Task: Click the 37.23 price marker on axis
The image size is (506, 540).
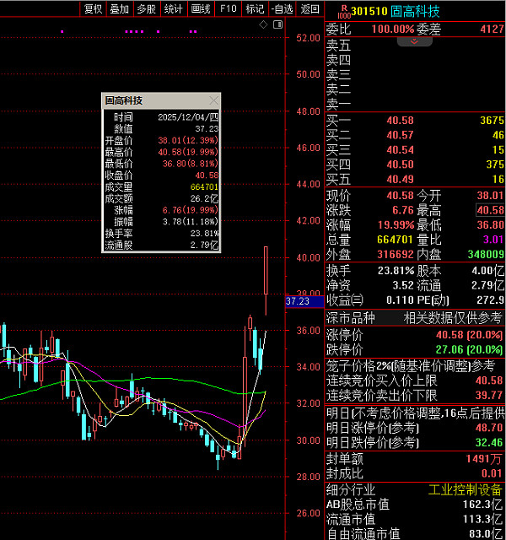Action: 299,301
